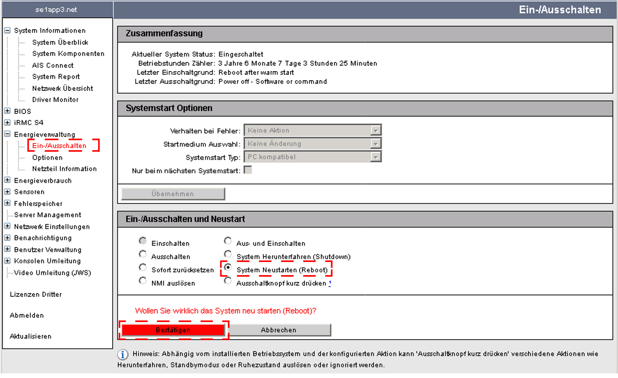Select Sofort zurücksetzen radio button
618x378 pixels.
[x=143, y=267]
